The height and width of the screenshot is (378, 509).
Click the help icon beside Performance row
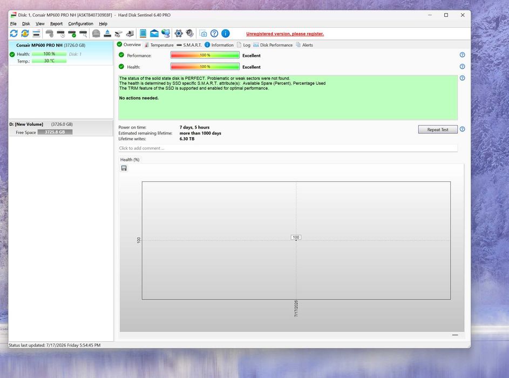point(463,55)
